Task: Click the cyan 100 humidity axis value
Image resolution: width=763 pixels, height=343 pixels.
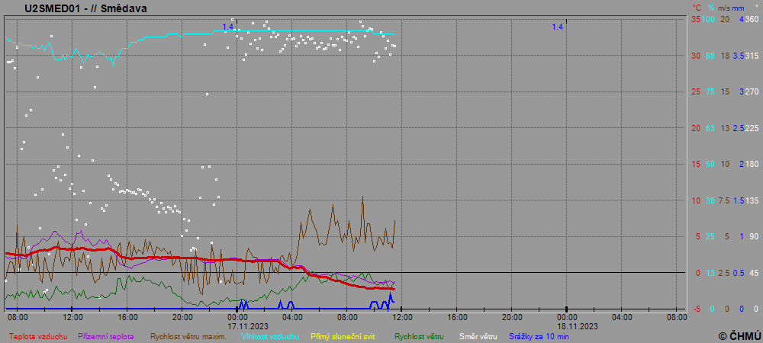Action: [x=709, y=19]
